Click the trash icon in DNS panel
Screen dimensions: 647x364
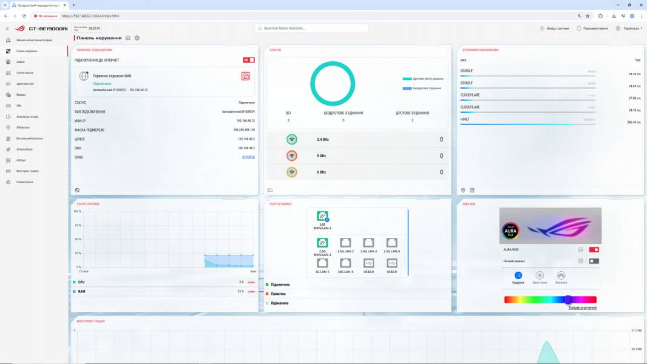click(x=472, y=190)
